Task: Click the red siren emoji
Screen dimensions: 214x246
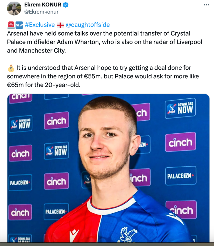Action: [11, 25]
